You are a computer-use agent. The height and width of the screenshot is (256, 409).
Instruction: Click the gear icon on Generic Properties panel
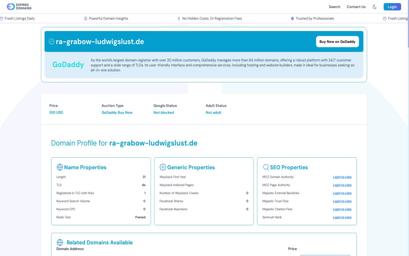pos(163,167)
